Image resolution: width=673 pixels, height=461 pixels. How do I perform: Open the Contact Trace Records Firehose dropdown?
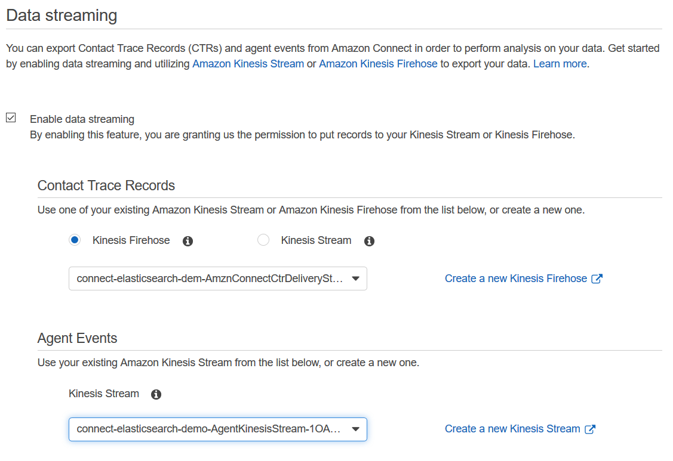coord(217,279)
